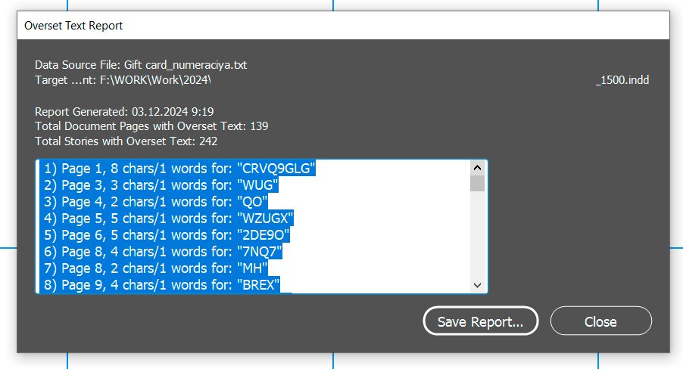Viewport: 683px width, 369px height.
Task: Click the report list scrollbar thumb
Action: coord(477,183)
